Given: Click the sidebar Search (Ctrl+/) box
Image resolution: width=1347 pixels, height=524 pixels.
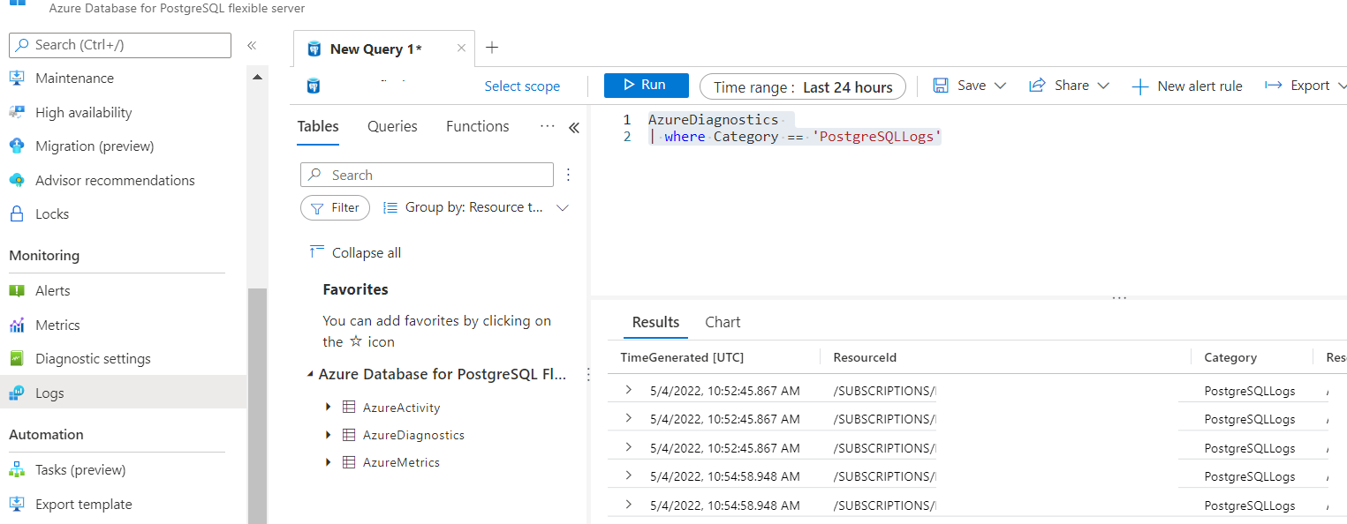Looking at the screenshot, I should coord(120,45).
